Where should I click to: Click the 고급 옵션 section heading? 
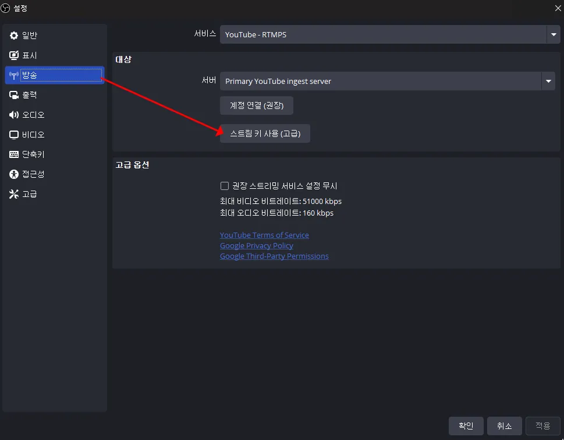point(132,165)
